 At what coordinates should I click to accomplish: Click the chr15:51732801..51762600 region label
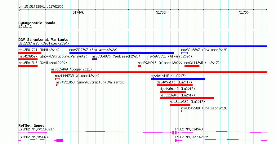coord(41,6)
